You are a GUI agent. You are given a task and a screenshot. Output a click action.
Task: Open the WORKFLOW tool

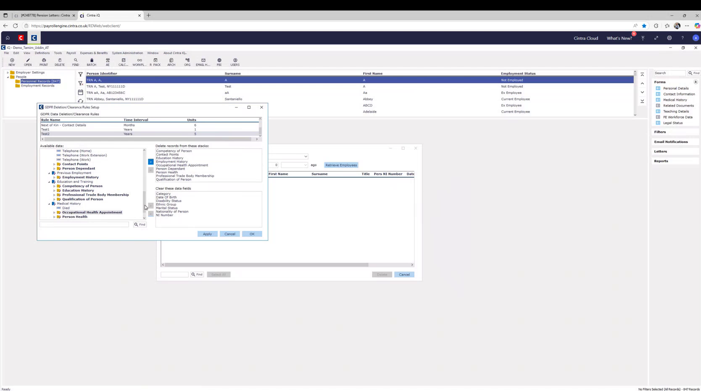click(x=139, y=62)
